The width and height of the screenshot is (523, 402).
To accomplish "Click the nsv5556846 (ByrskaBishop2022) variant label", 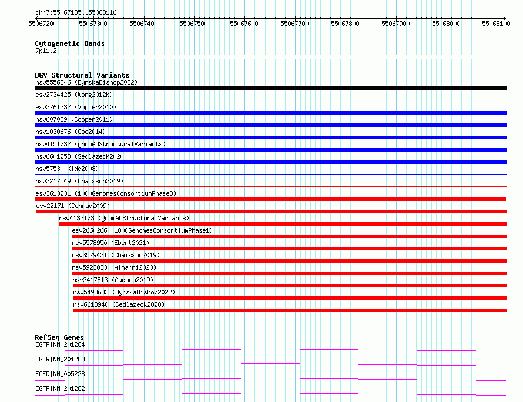I will (x=86, y=82).
